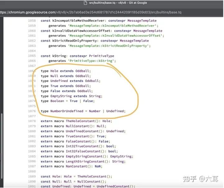
Task: Click 'EmptyString' in type EmptyString extends String
Action: pyautogui.click(x=61, y=96)
